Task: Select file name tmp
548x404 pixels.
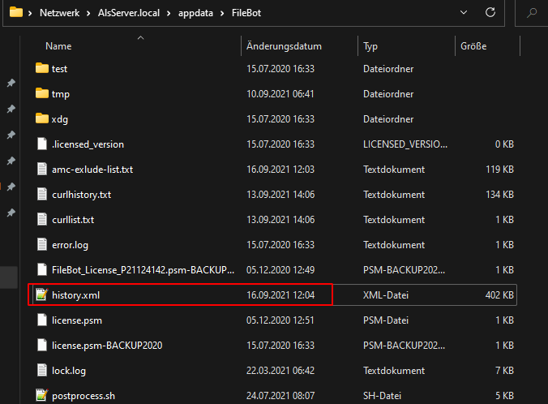Action: (x=61, y=94)
